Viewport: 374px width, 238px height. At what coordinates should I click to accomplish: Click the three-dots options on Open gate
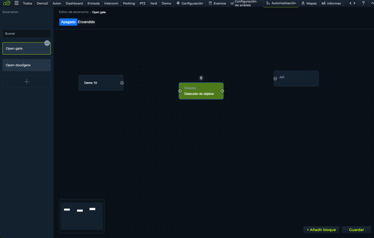47,43
